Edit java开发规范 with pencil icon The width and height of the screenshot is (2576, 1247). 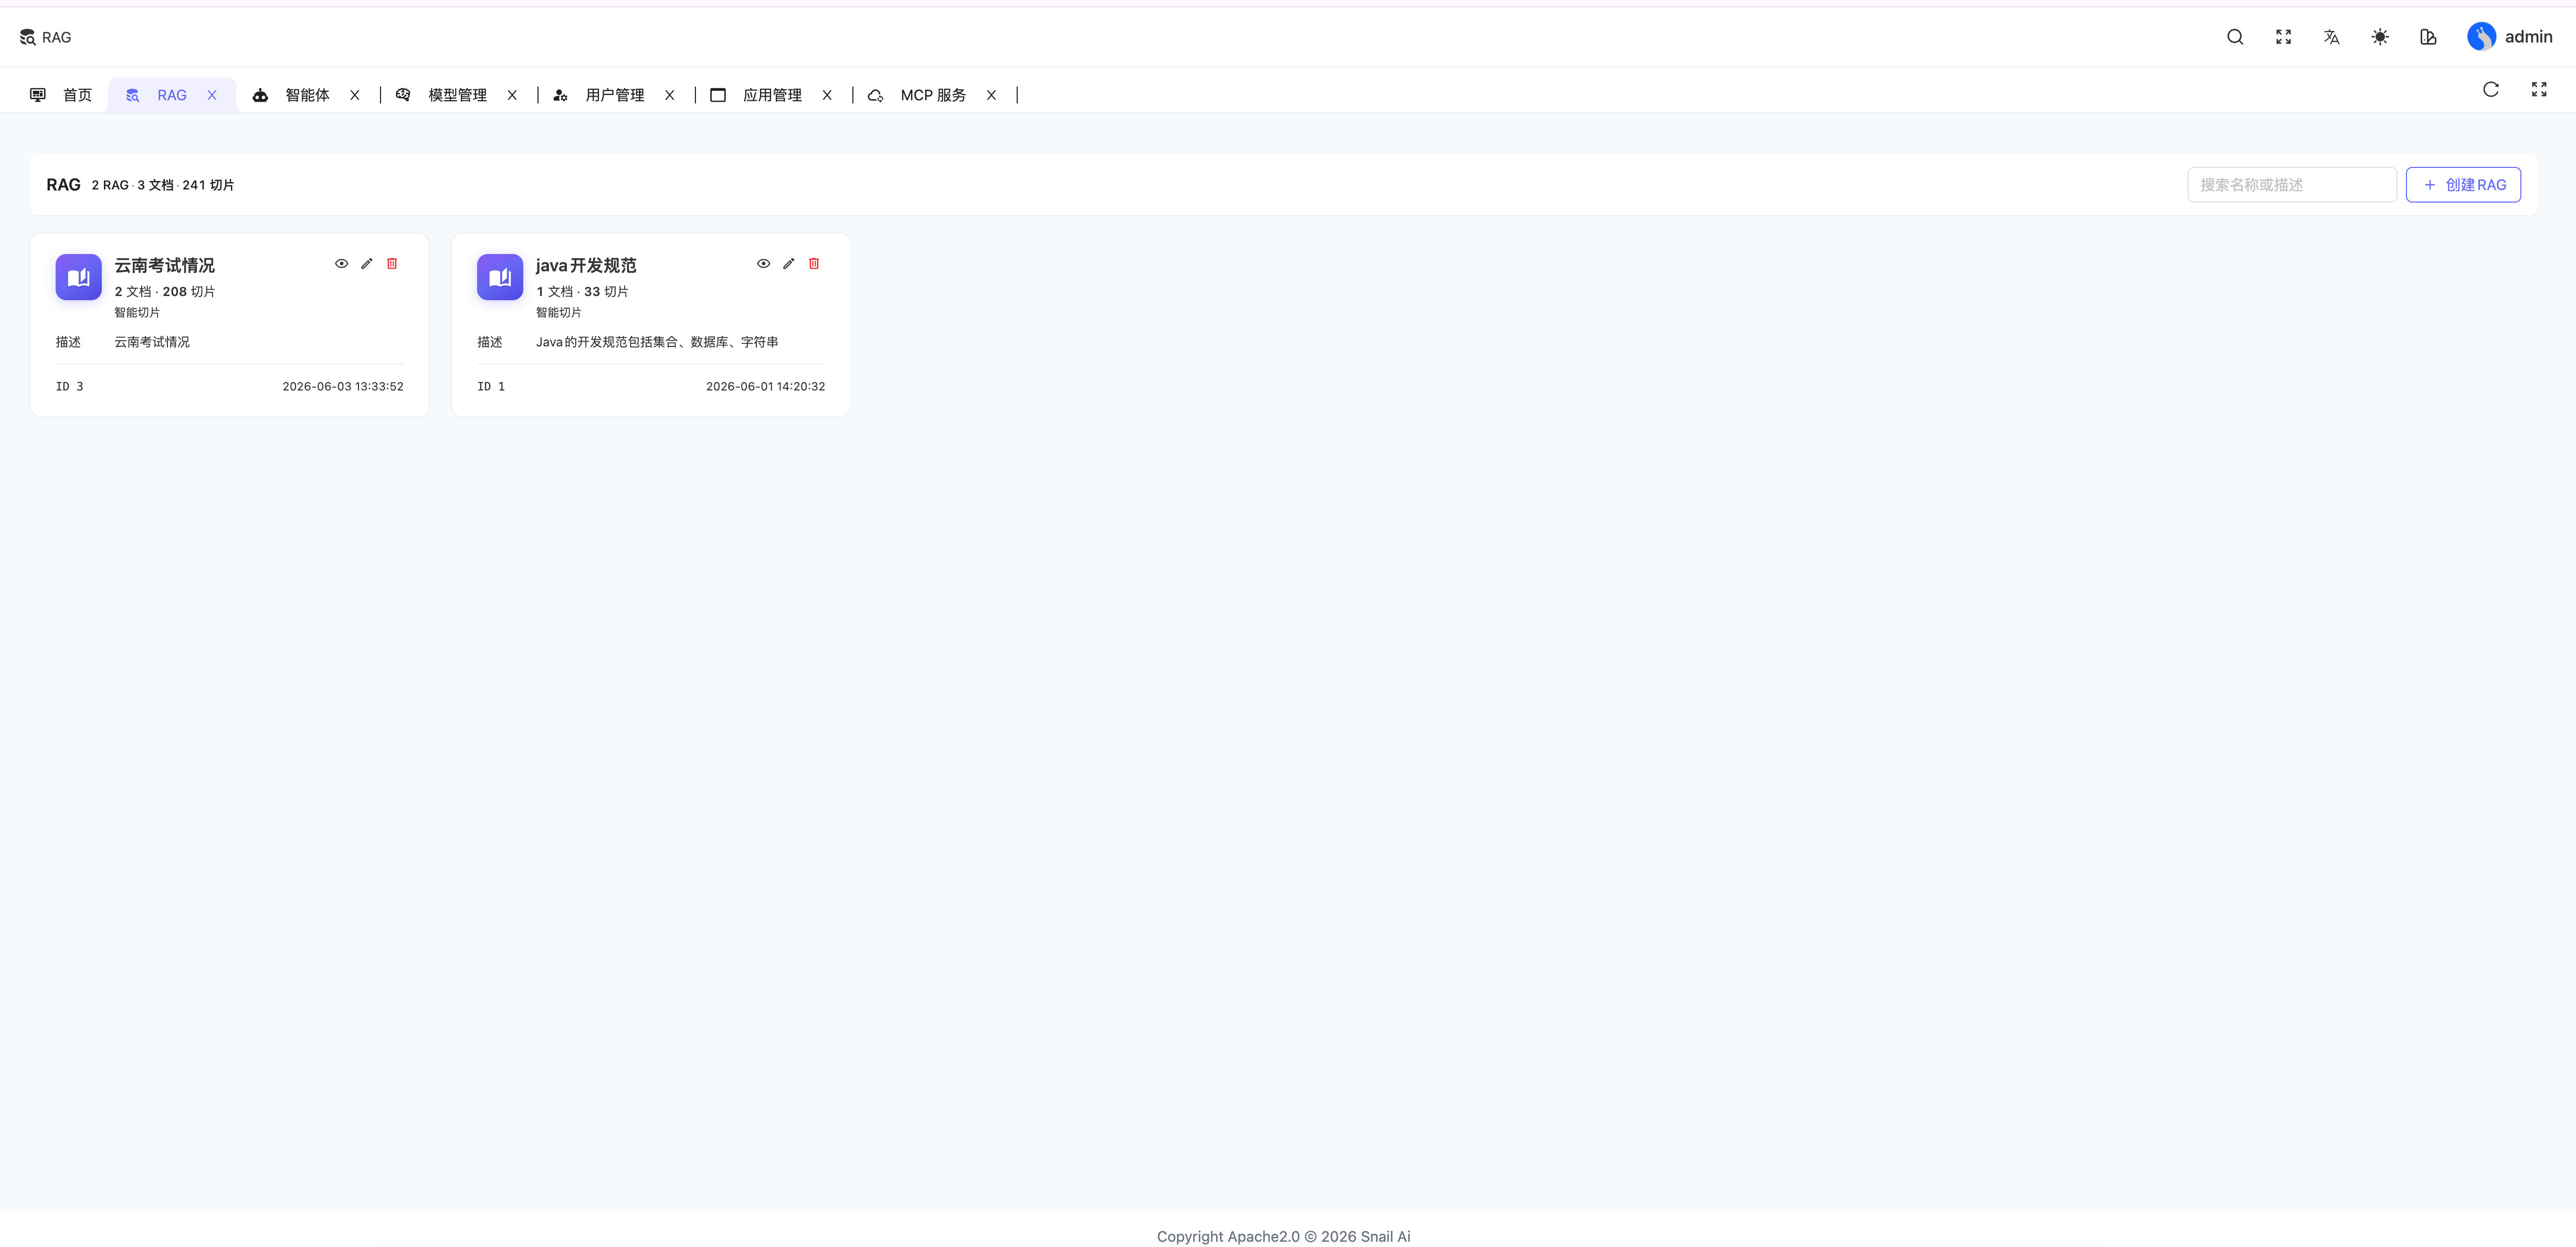point(789,264)
